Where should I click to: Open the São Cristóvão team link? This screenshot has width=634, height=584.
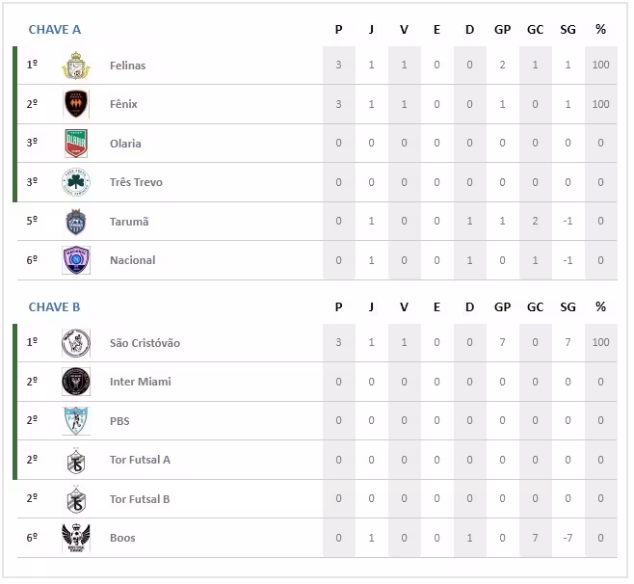tap(145, 343)
